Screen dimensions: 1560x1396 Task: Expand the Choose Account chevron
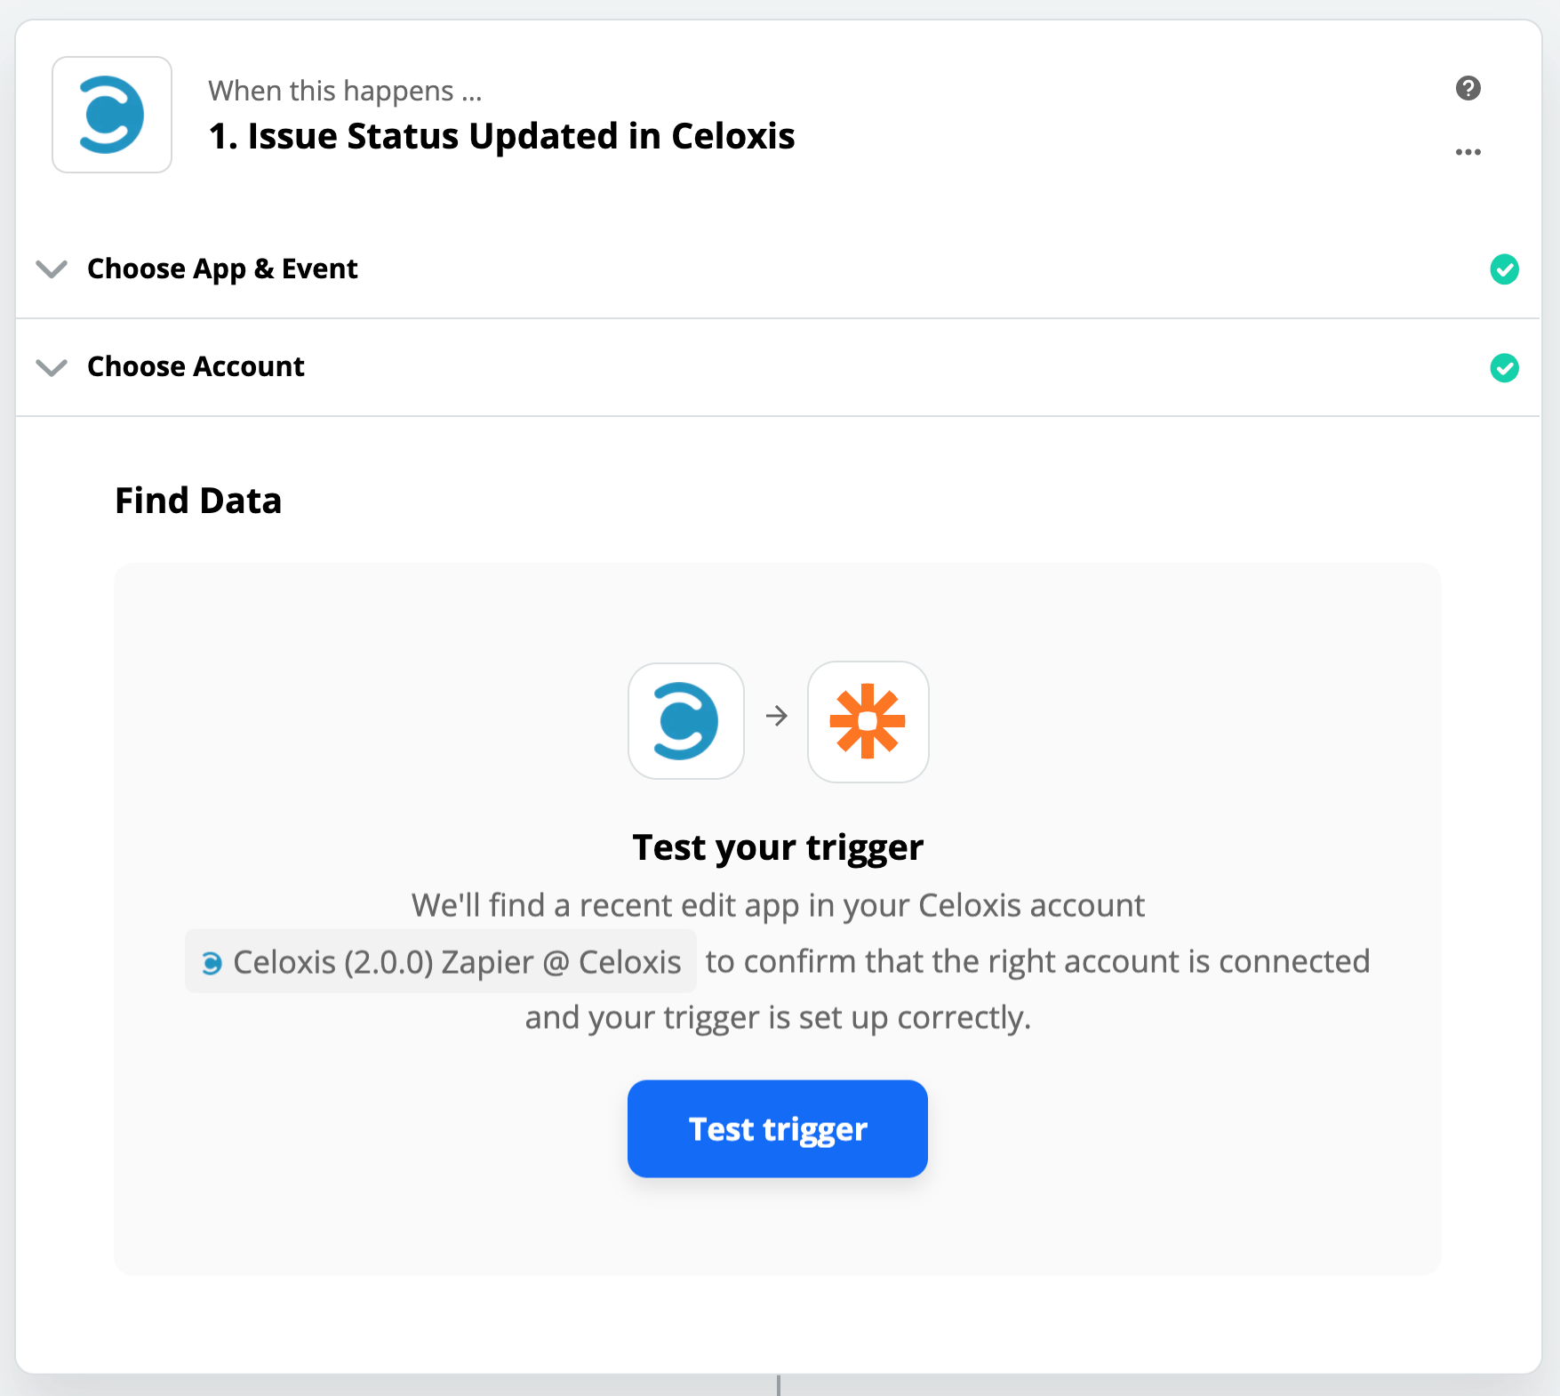point(52,367)
